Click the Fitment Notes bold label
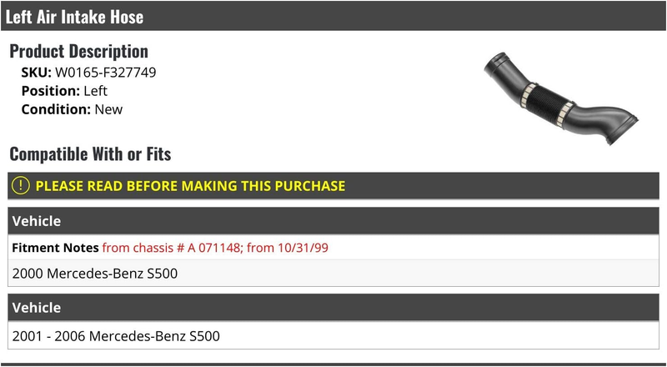This screenshot has width=667, height=367. pos(55,248)
